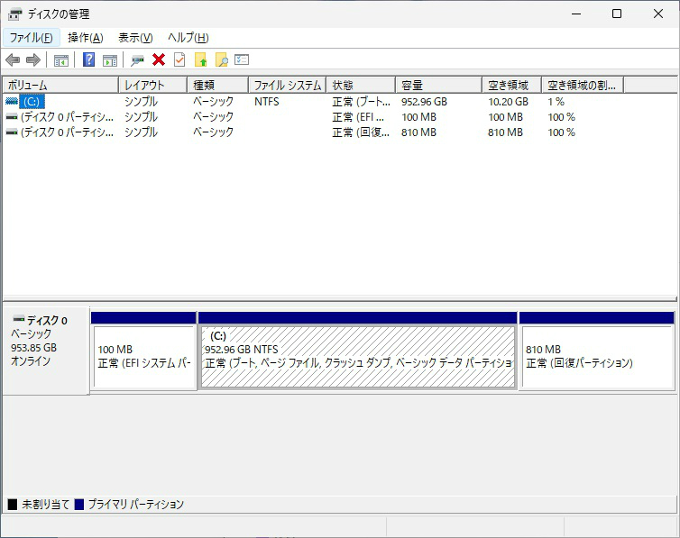Select the (C:) volume row in the list

pos(32,102)
